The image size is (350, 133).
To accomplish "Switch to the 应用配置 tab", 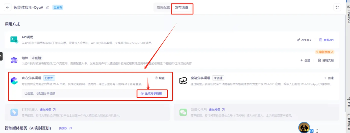I will pos(163,7).
